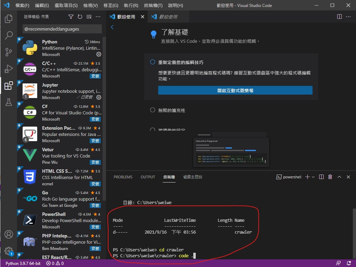Open the 說明(H) menu
The height and width of the screenshot is (267, 356).
176,5
